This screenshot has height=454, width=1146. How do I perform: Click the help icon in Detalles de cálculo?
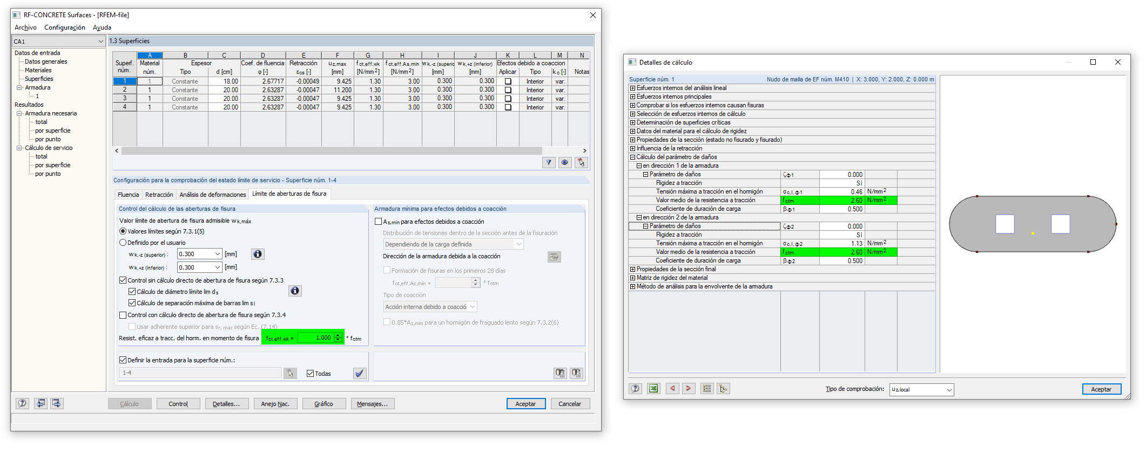pos(636,388)
